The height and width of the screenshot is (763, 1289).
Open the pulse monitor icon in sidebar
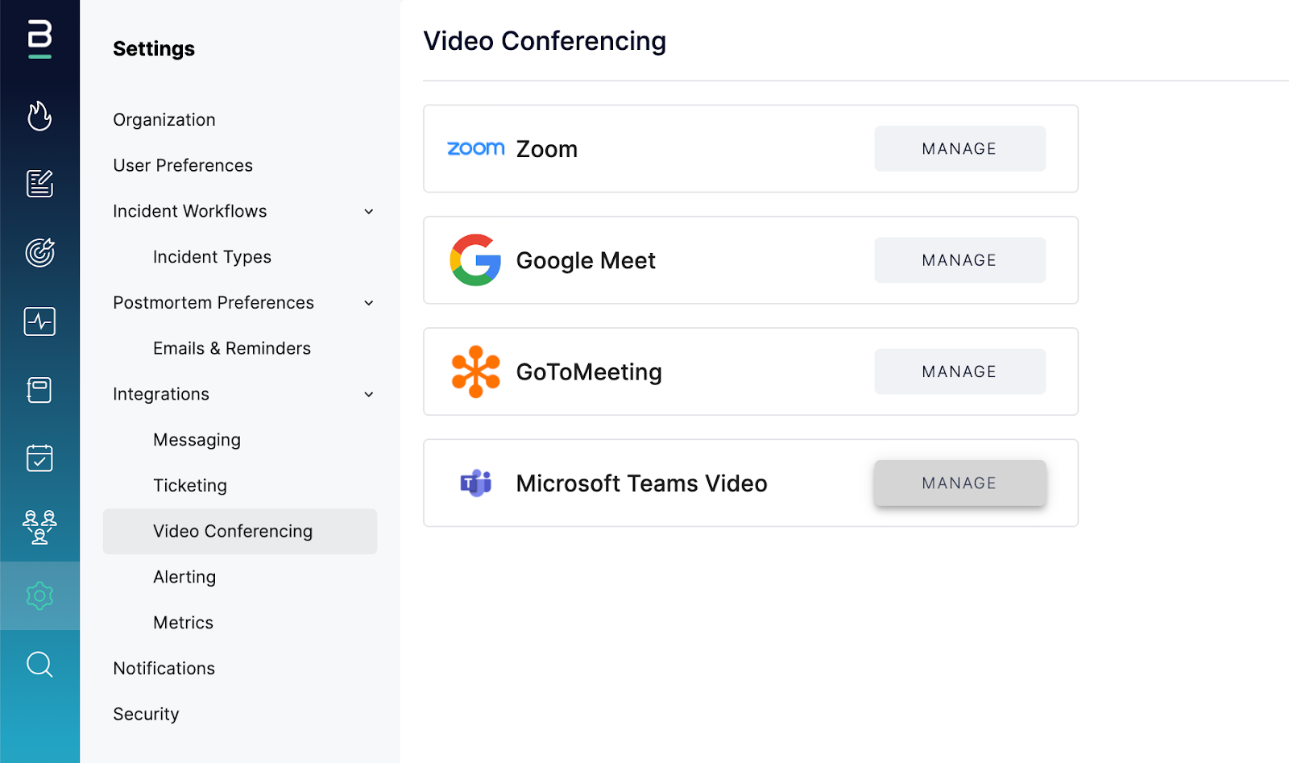click(x=39, y=321)
